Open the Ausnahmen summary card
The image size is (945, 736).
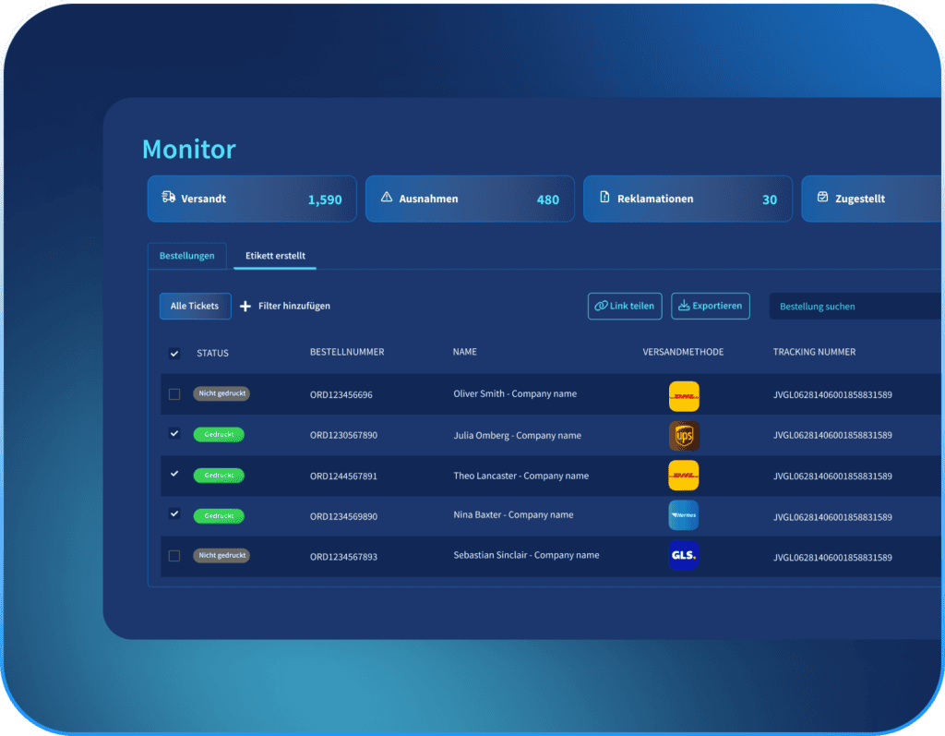pos(470,199)
